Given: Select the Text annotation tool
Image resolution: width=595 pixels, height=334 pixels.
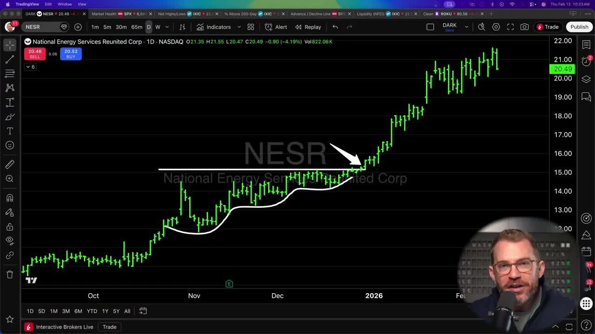Looking at the screenshot, I should [10, 131].
